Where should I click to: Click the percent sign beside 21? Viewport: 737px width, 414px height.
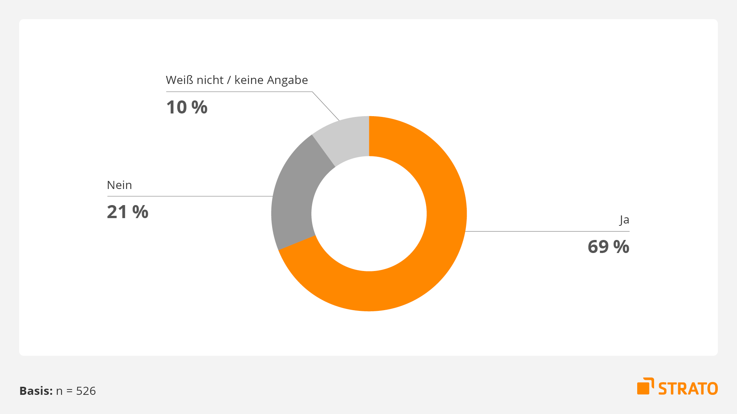click(x=140, y=212)
